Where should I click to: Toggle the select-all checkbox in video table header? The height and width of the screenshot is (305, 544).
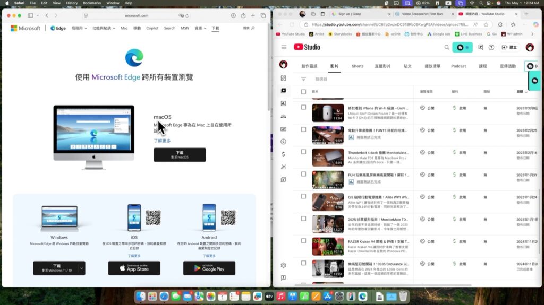[303, 92]
